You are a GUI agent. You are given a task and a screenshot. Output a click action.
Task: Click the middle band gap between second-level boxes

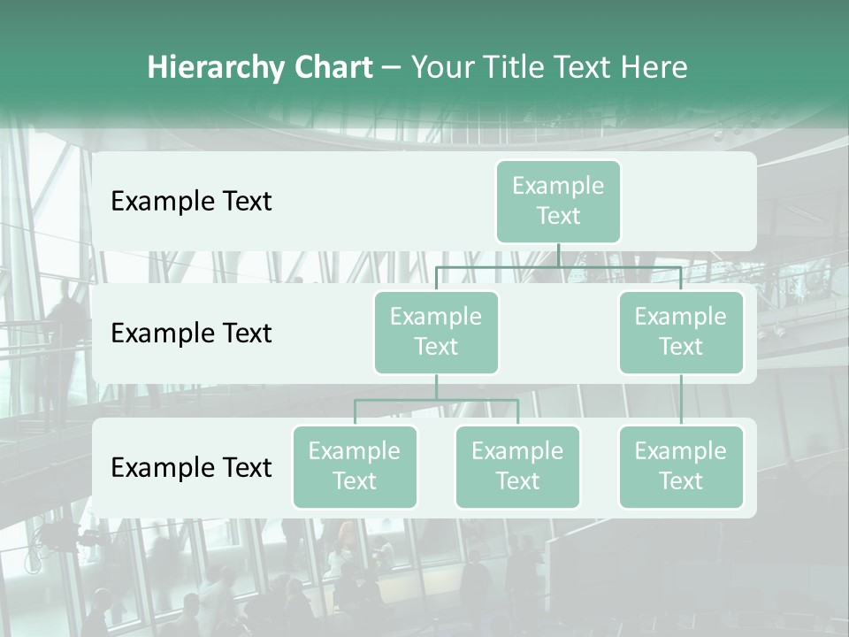[x=558, y=334]
